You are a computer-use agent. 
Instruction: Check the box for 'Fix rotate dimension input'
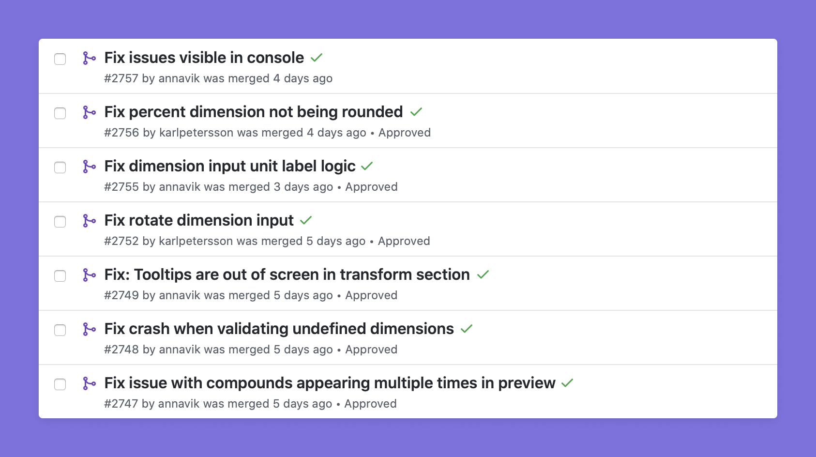[x=60, y=222]
